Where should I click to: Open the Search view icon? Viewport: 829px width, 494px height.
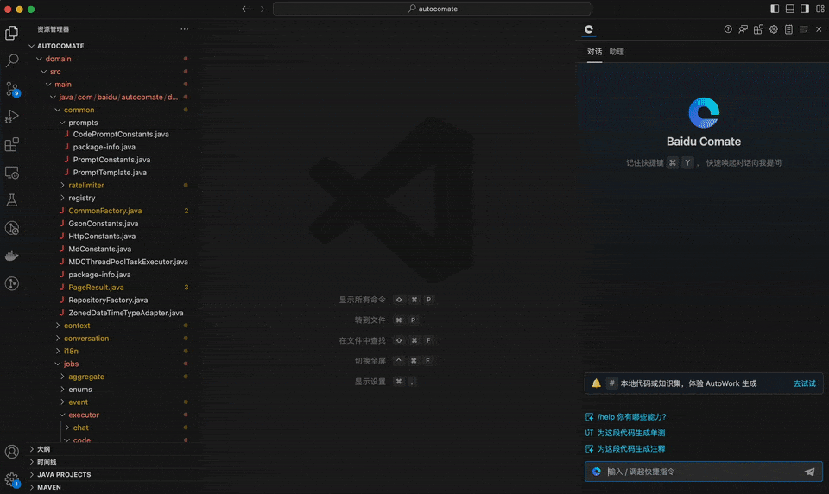pos(11,60)
